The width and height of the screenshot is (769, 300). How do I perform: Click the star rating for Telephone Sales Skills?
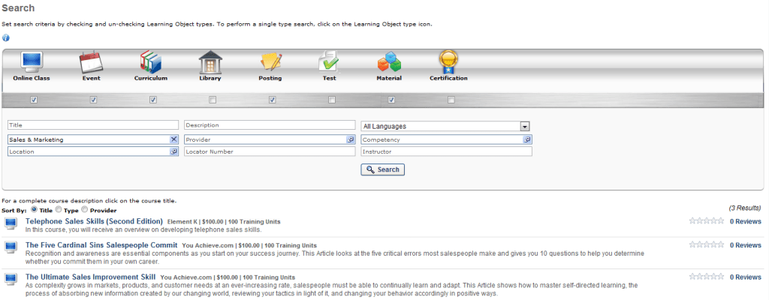point(706,221)
